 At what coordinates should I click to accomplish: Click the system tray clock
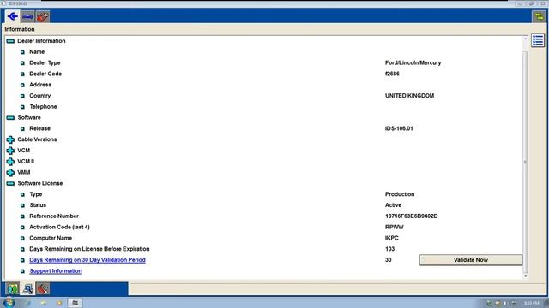(532, 303)
